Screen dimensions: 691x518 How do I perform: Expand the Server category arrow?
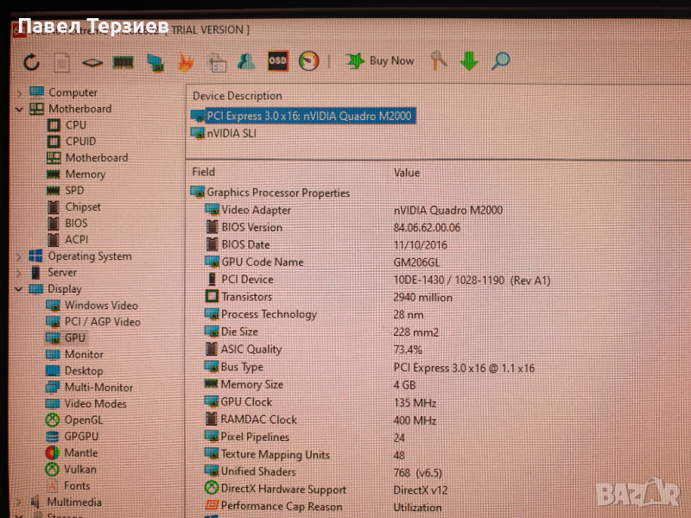[20, 273]
